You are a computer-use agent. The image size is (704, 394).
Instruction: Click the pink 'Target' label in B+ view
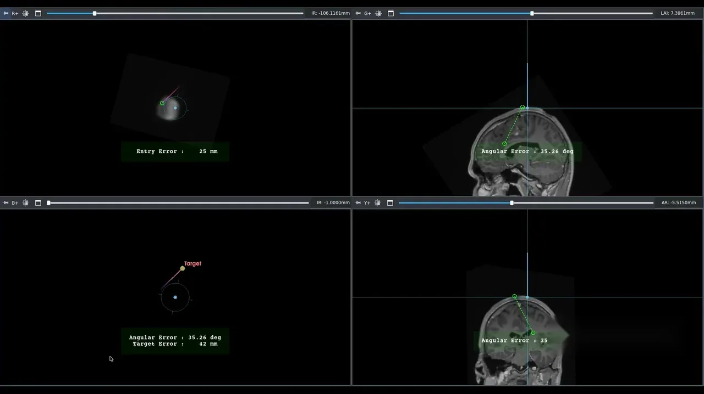click(193, 264)
